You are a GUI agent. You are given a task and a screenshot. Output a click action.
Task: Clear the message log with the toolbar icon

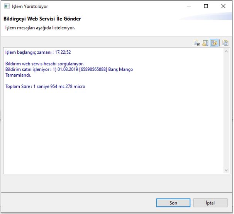click(197, 43)
